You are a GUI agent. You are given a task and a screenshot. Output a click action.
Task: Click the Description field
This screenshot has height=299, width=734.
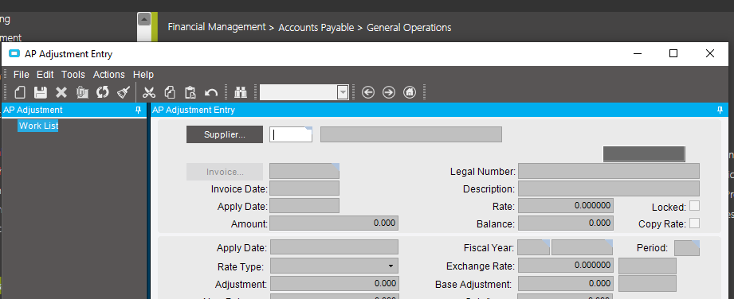coord(609,188)
